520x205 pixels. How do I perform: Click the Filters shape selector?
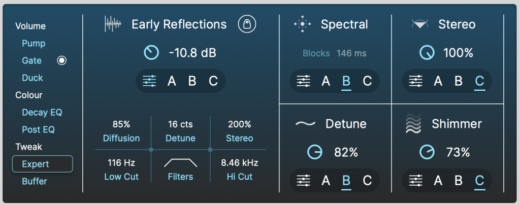[180, 163]
